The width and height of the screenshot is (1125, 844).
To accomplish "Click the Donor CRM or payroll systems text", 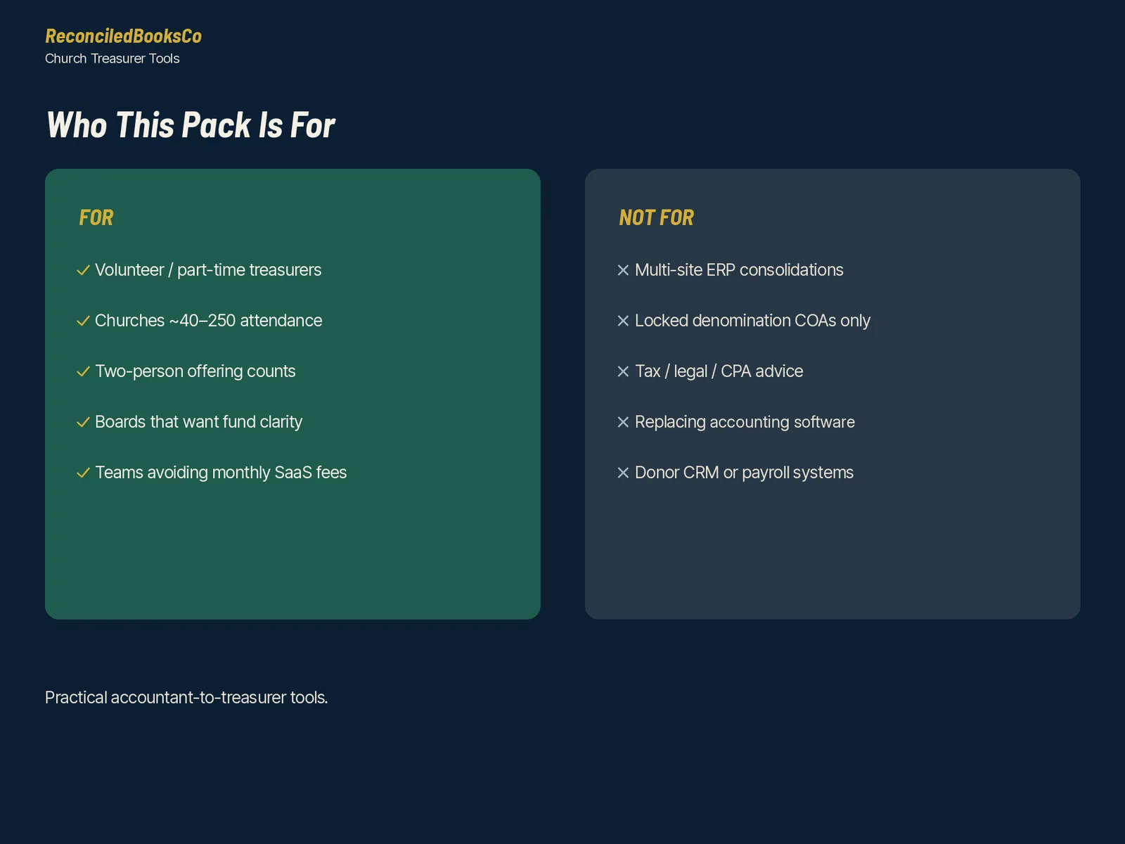I will pyautogui.click(x=744, y=473).
